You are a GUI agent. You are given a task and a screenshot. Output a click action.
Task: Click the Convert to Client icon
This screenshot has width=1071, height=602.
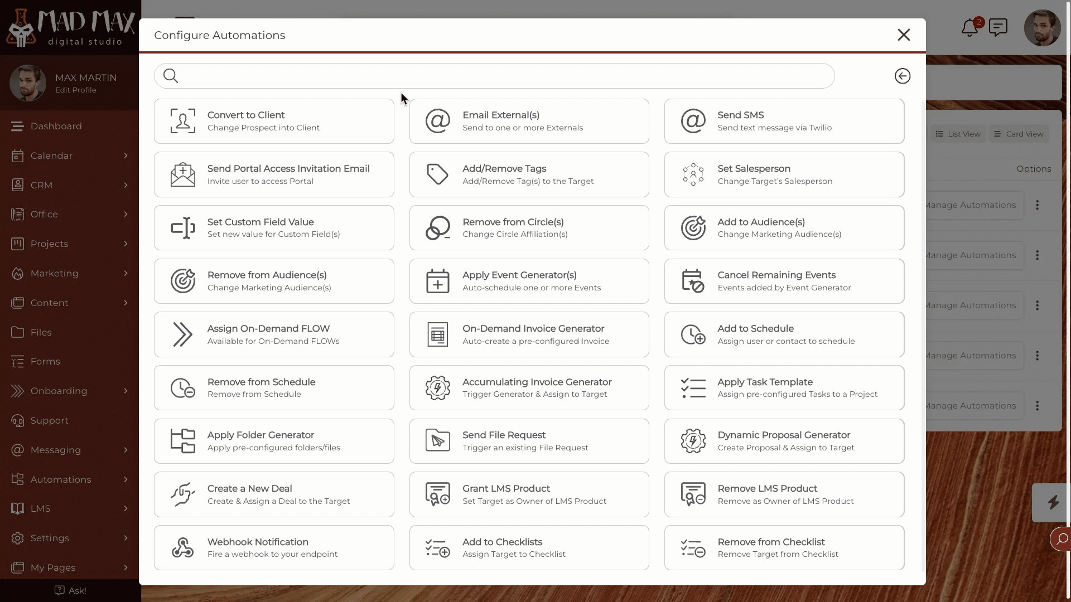[183, 120]
